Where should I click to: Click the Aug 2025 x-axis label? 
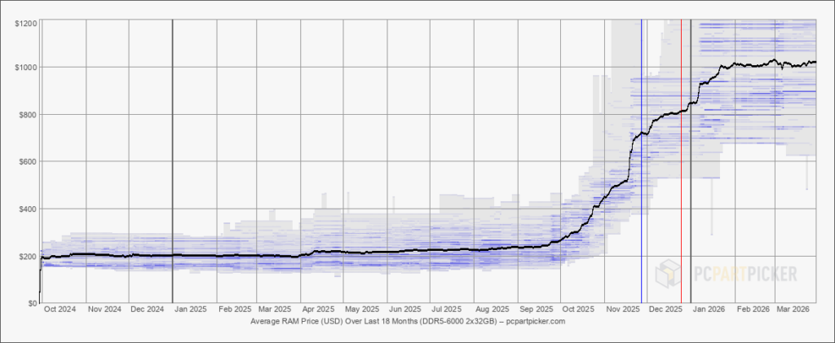coord(493,310)
